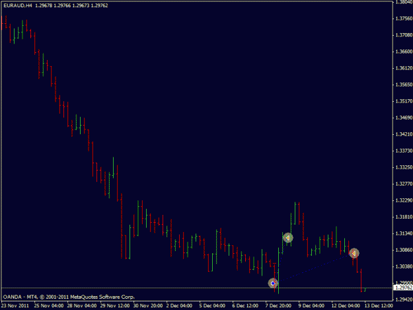This screenshot has height=310, width=413.
Task: Click the 1.33730 price axis label
Action: pos(404,151)
